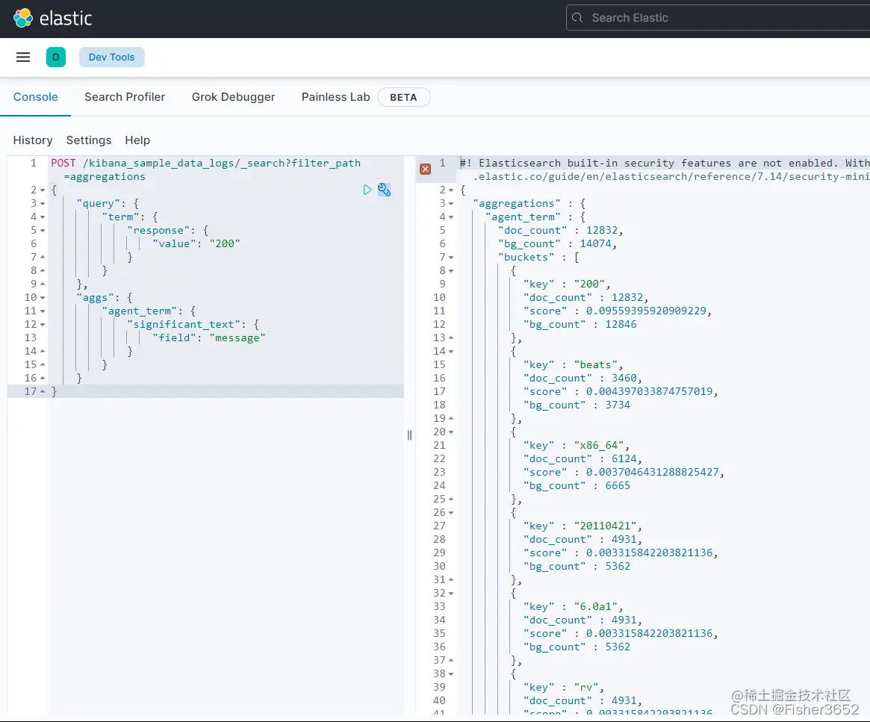Fold the "aggs" block at line 10

click(x=43, y=298)
